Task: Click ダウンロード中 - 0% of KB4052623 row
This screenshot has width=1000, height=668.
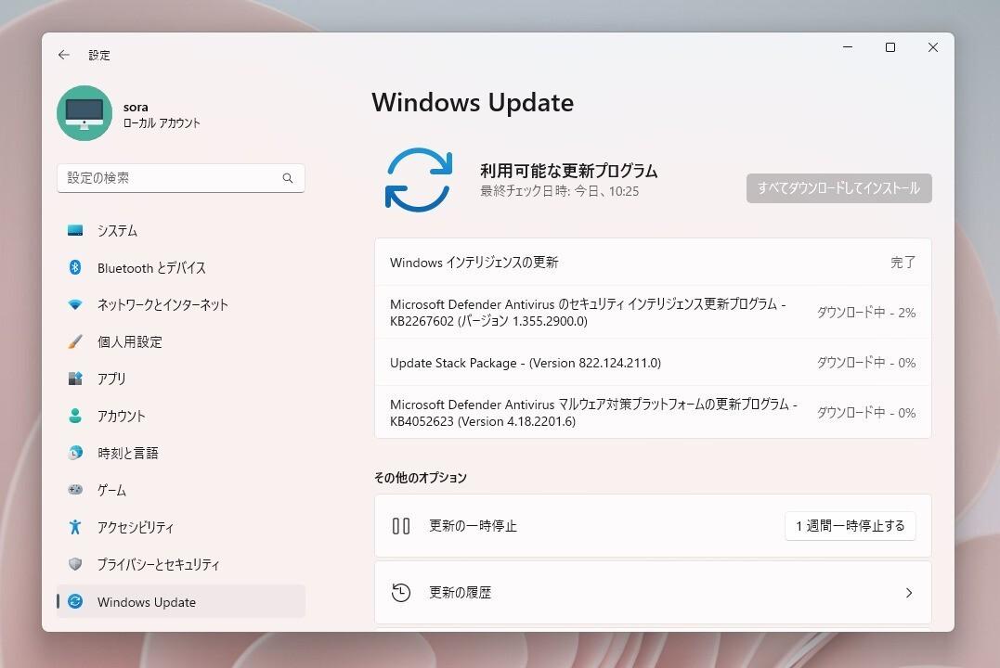Action: pyautogui.click(x=866, y=413)
